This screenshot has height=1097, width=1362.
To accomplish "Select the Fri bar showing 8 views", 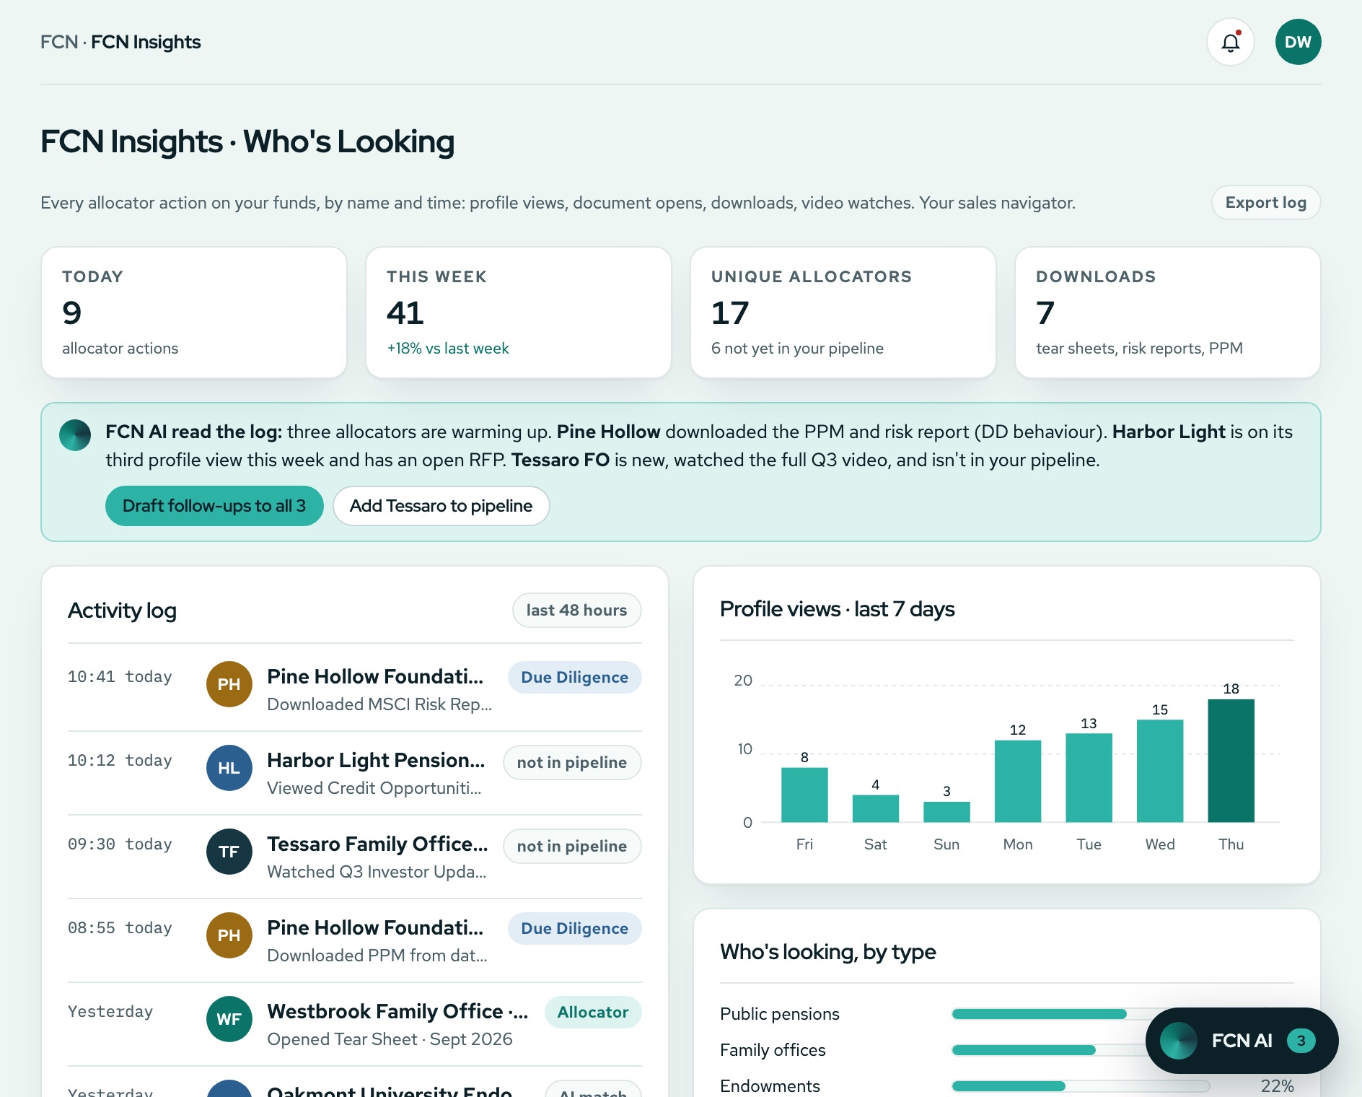I will point(804,795).
